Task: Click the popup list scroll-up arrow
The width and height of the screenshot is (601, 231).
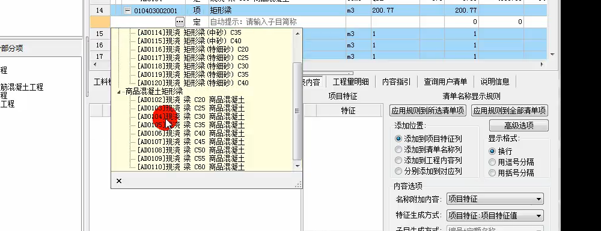Action: point(297,33)
